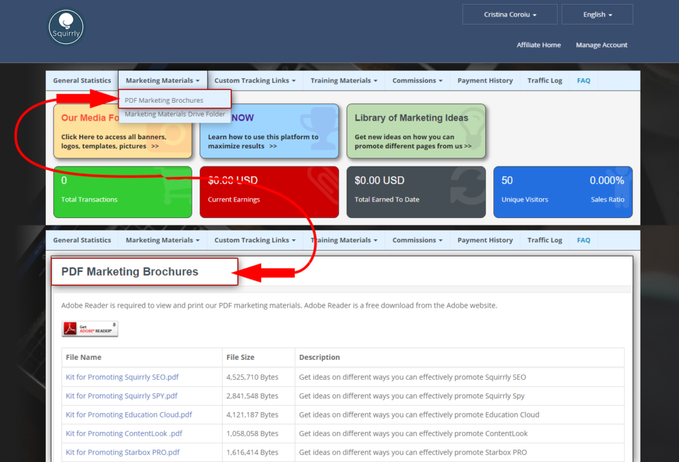Click the red Current Earnings tile
This screenshot has height=462, width=679.
[269, 192]
